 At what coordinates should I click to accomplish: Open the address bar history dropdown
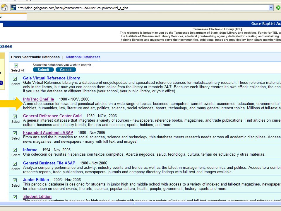click(x=271, y=8)
